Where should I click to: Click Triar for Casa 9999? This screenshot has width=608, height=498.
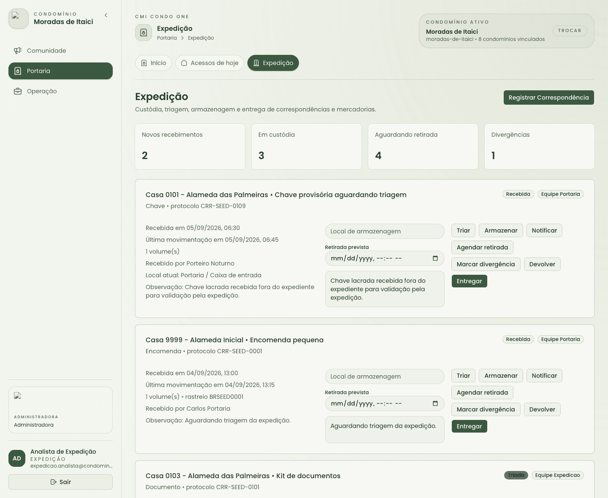point(463,376)
